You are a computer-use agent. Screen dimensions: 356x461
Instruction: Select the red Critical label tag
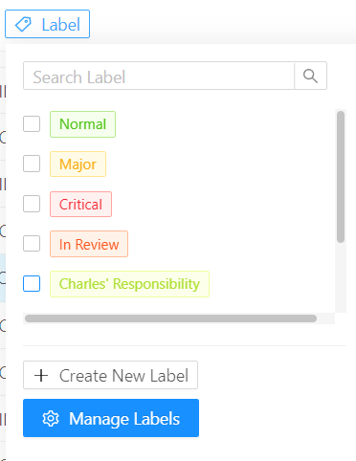[80, 204]
